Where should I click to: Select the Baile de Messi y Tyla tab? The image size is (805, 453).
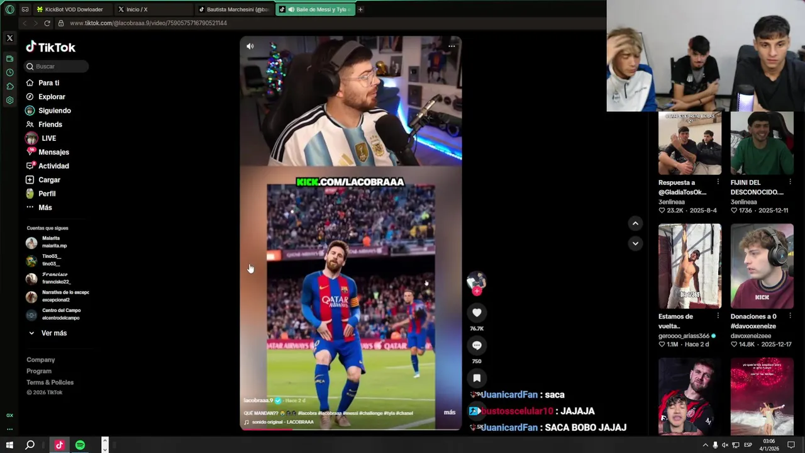pos(314,9)
